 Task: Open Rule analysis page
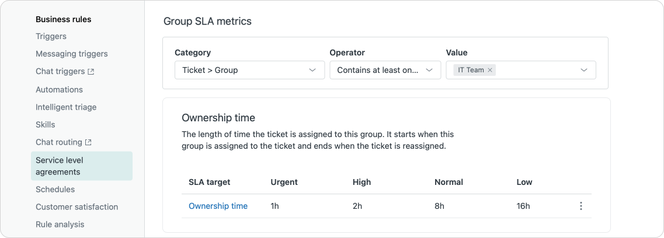[60, 225]
